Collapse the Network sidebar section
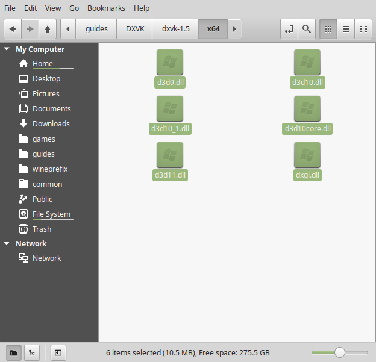 point(7,243)
